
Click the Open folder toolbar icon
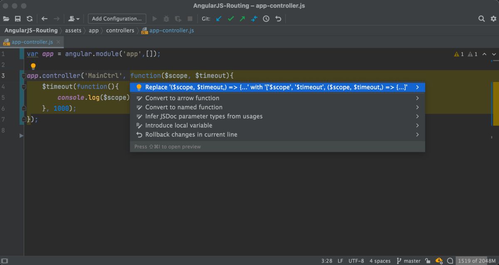point(6,19)
